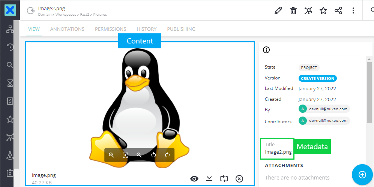Open the recently viewed history sidebar icon
The width and height of the screenshot is (374, 187).
tap(10, 47)
